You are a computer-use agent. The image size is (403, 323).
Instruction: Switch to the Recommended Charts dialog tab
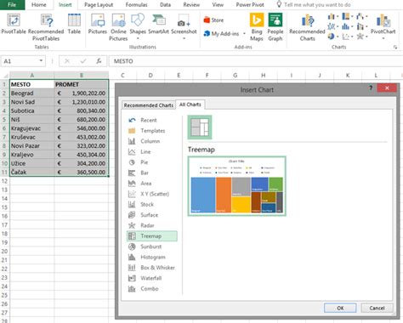(149, 105)
